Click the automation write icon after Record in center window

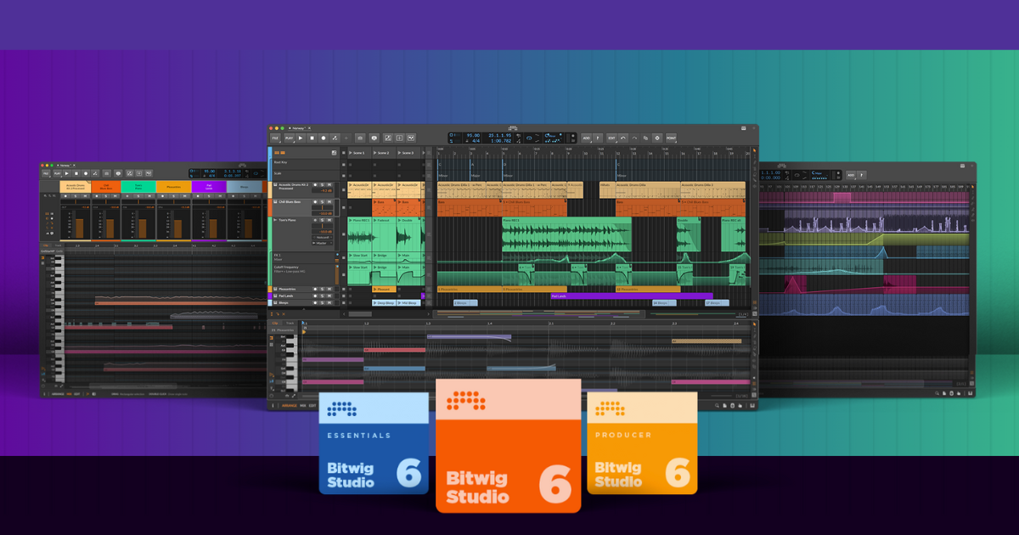point(335,138)
